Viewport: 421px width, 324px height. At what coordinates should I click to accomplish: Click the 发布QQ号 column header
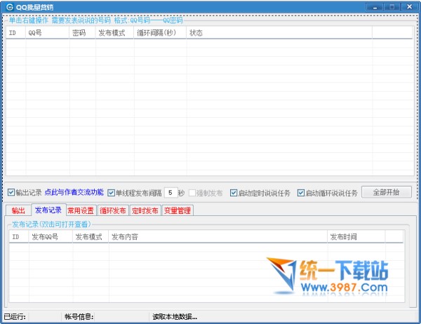[x=51, y=237]
